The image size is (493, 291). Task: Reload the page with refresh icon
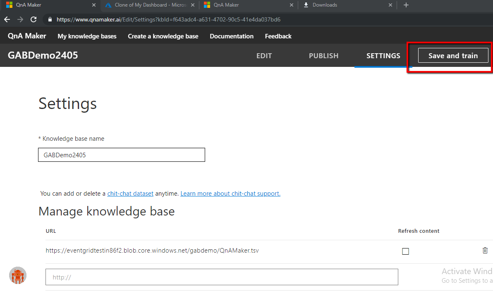[x=34, y=19]
